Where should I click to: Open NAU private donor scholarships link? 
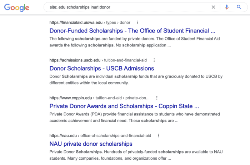[91, 144]
